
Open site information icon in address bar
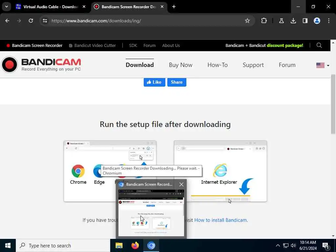pos(45,21)
